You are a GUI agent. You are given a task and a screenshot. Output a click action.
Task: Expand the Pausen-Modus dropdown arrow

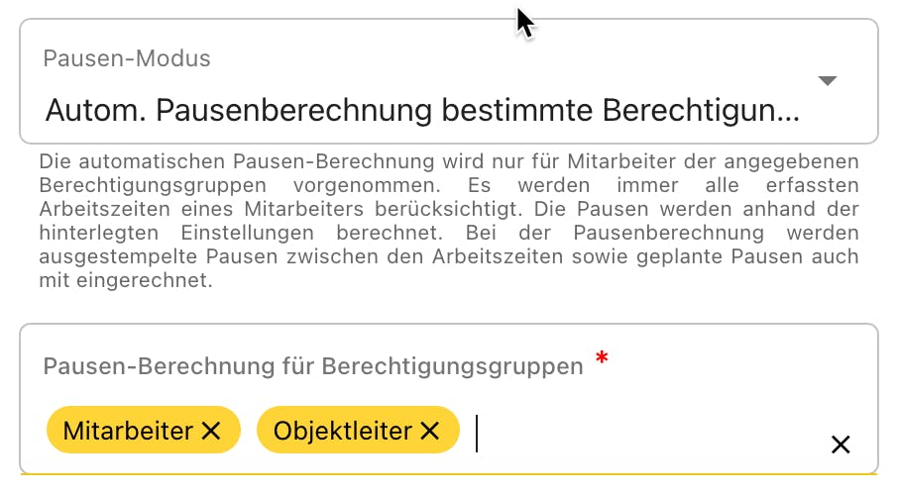coord(828,81)
